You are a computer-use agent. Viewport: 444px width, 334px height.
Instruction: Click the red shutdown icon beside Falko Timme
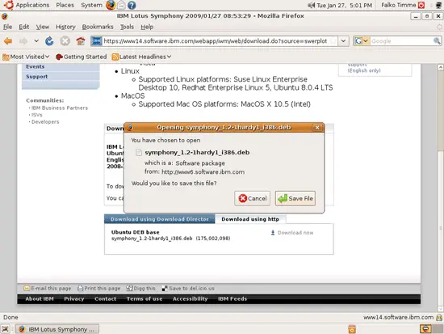[421, 5]
